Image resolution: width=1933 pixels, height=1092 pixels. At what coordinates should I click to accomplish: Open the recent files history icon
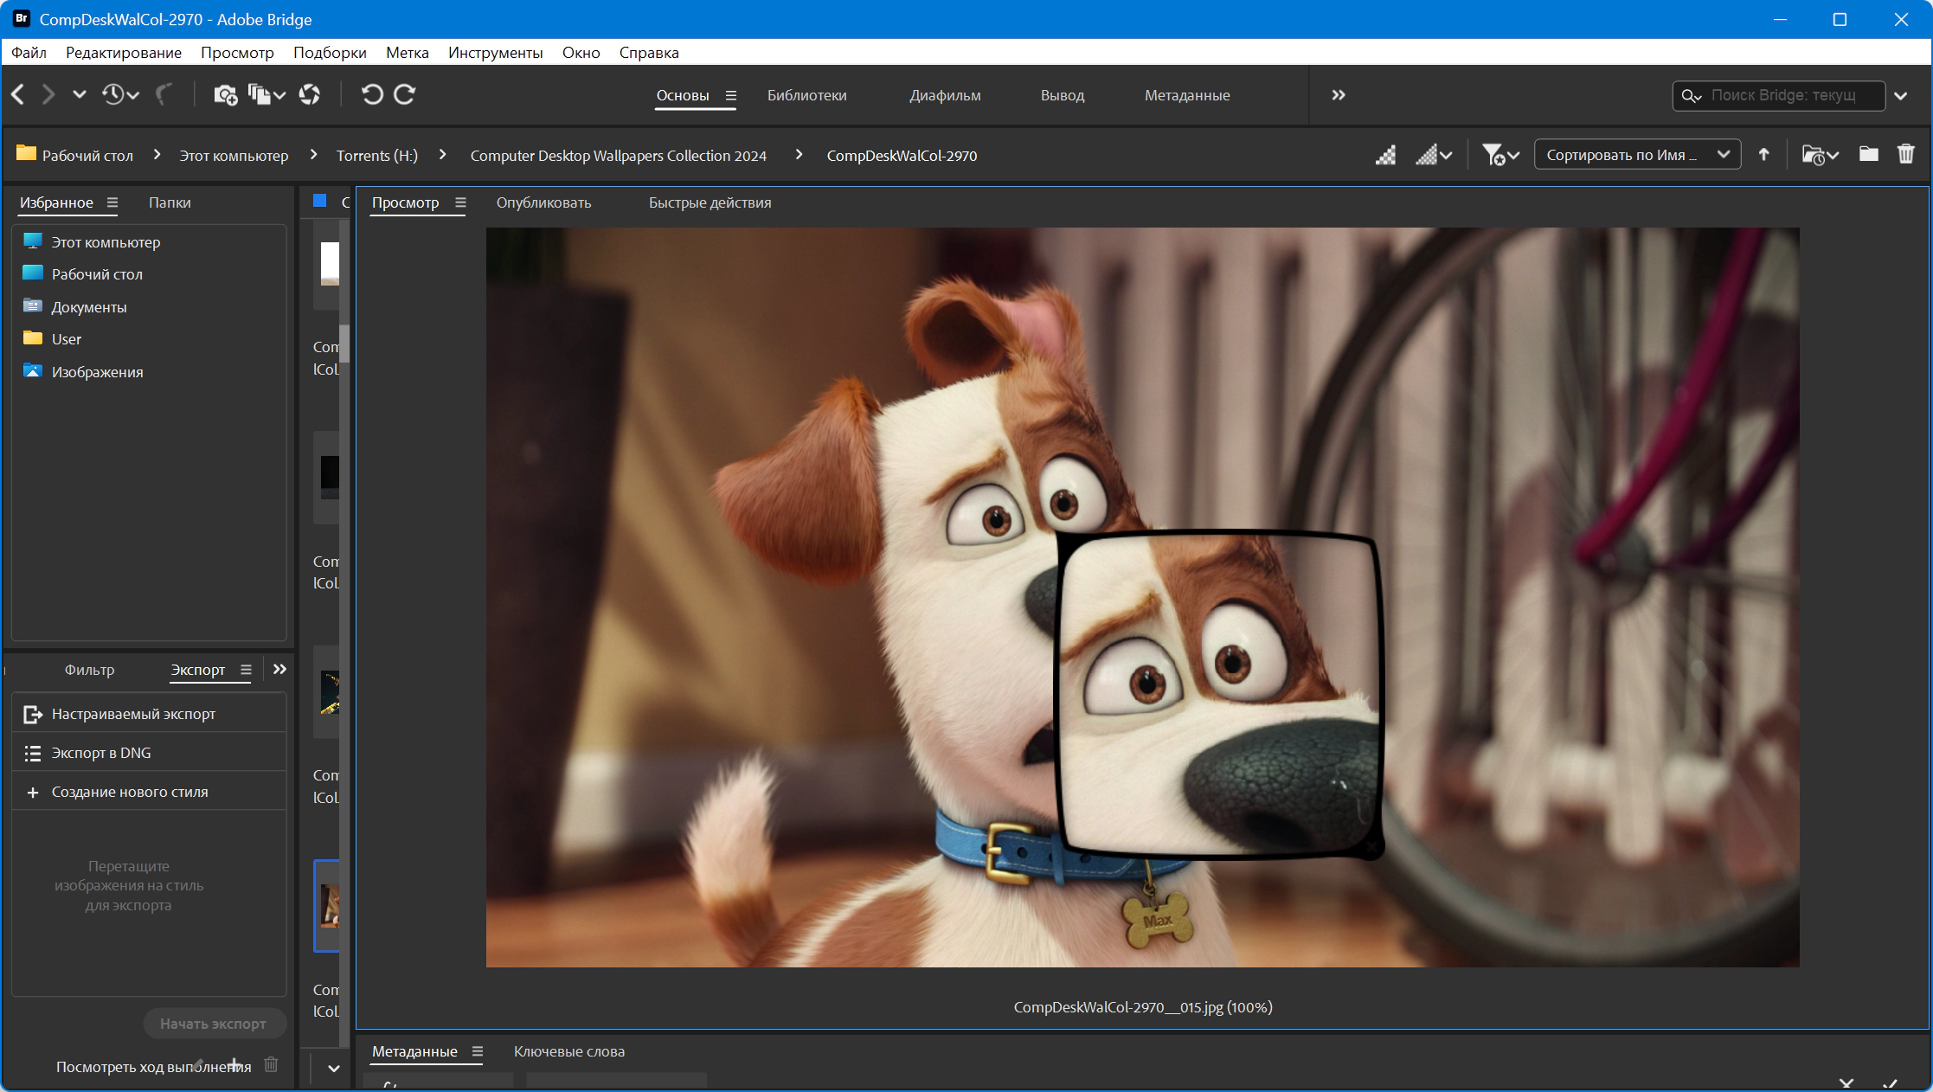coord(120,94)
